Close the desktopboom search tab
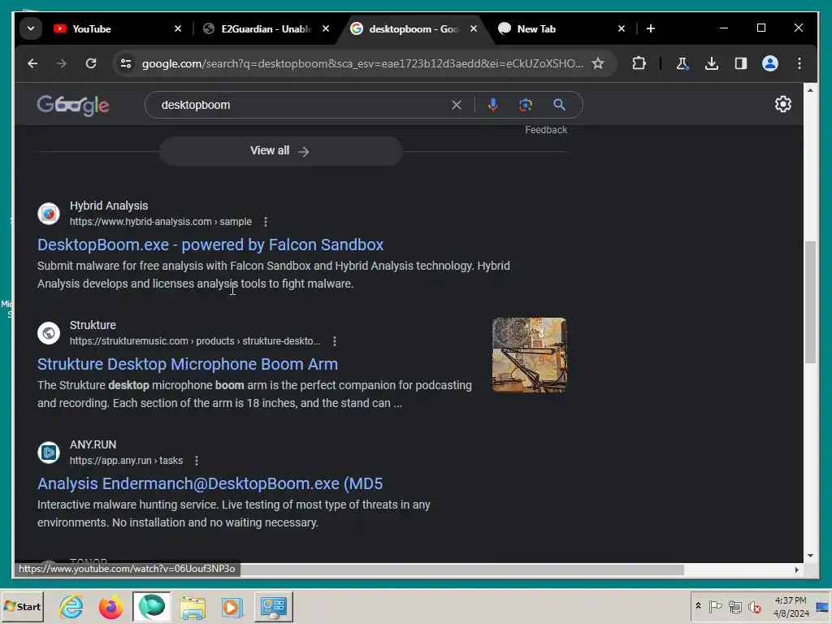The height and width of the screenshot is (624, 832). click(474, 28)
